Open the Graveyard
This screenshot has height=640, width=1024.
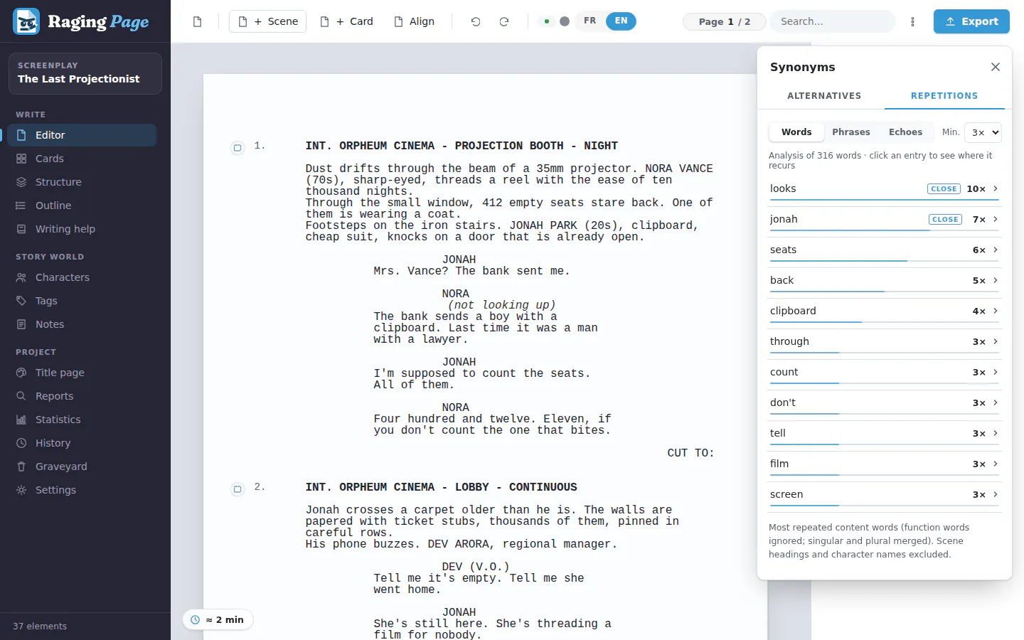pos(82,466)
